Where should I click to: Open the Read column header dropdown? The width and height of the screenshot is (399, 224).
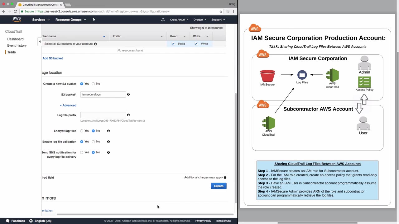184,36
